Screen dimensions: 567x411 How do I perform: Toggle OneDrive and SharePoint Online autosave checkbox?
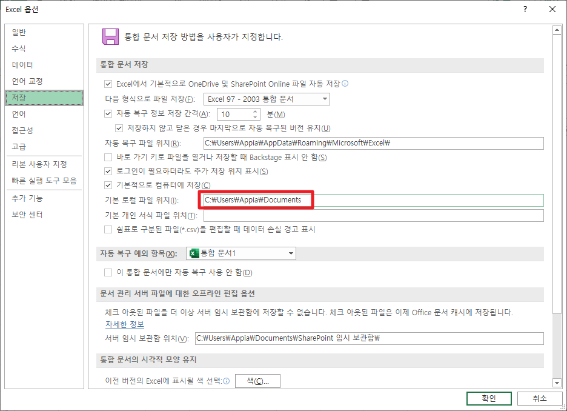point(108,84)
